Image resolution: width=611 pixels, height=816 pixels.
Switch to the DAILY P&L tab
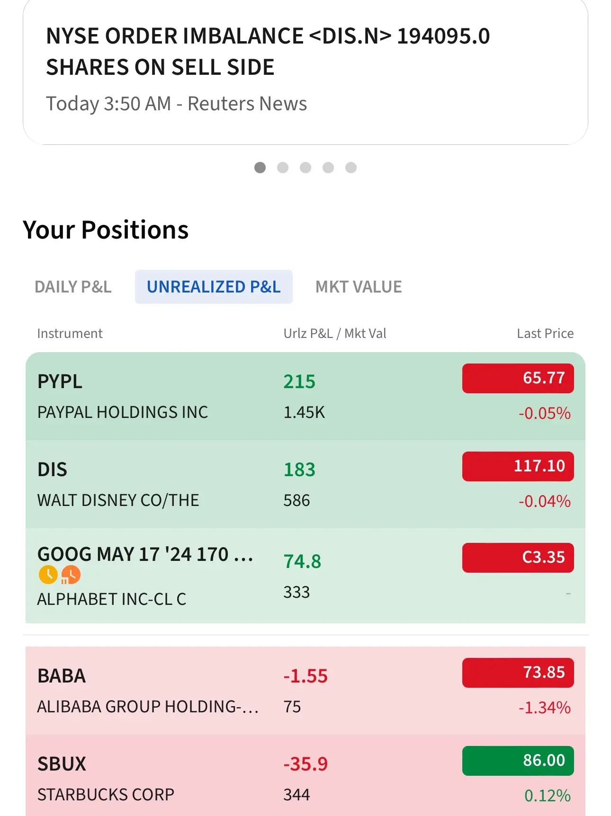pos(73,287)
